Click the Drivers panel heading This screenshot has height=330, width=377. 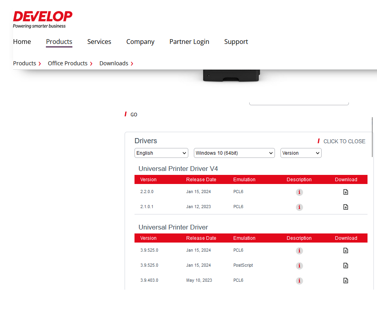click(x=146, y=141)
